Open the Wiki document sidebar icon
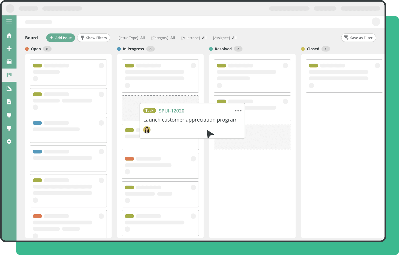The image size is (399, 255). (9, 102)
